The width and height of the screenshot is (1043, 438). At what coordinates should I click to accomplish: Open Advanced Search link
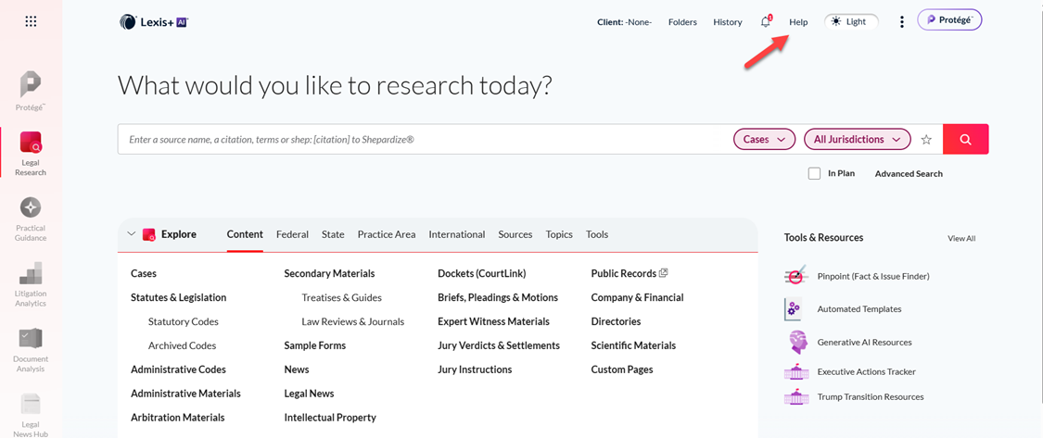point(909,173)
